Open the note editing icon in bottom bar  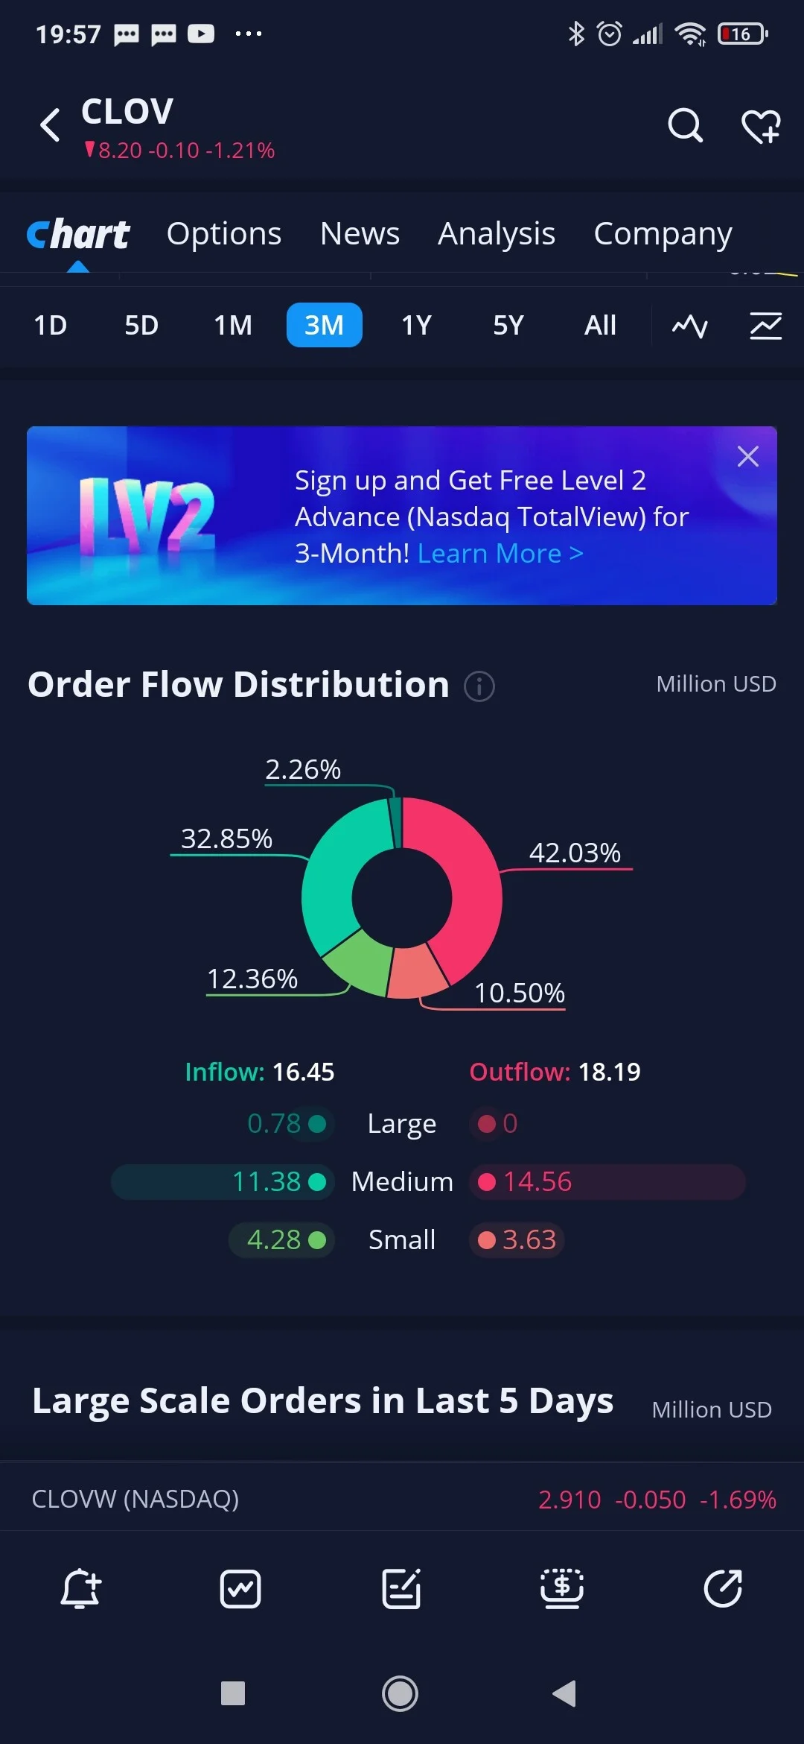tap(401, 1588)
